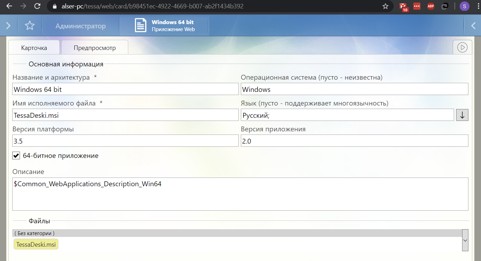Open the ABP Adblock Plus extension
Screen dimensions: 481x261
(x=431, y=6)
